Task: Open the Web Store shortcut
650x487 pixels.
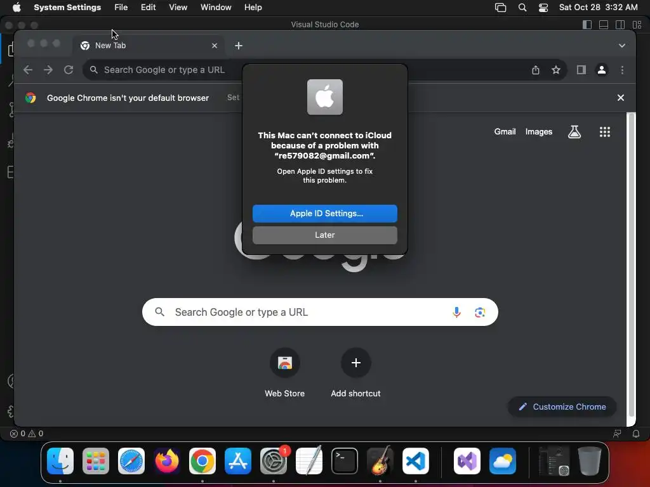Action: point(285,373)
